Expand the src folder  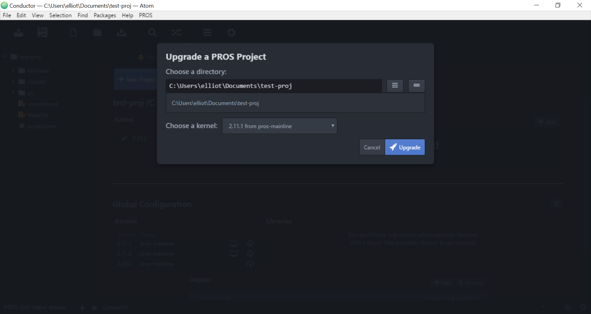(13, 93)
